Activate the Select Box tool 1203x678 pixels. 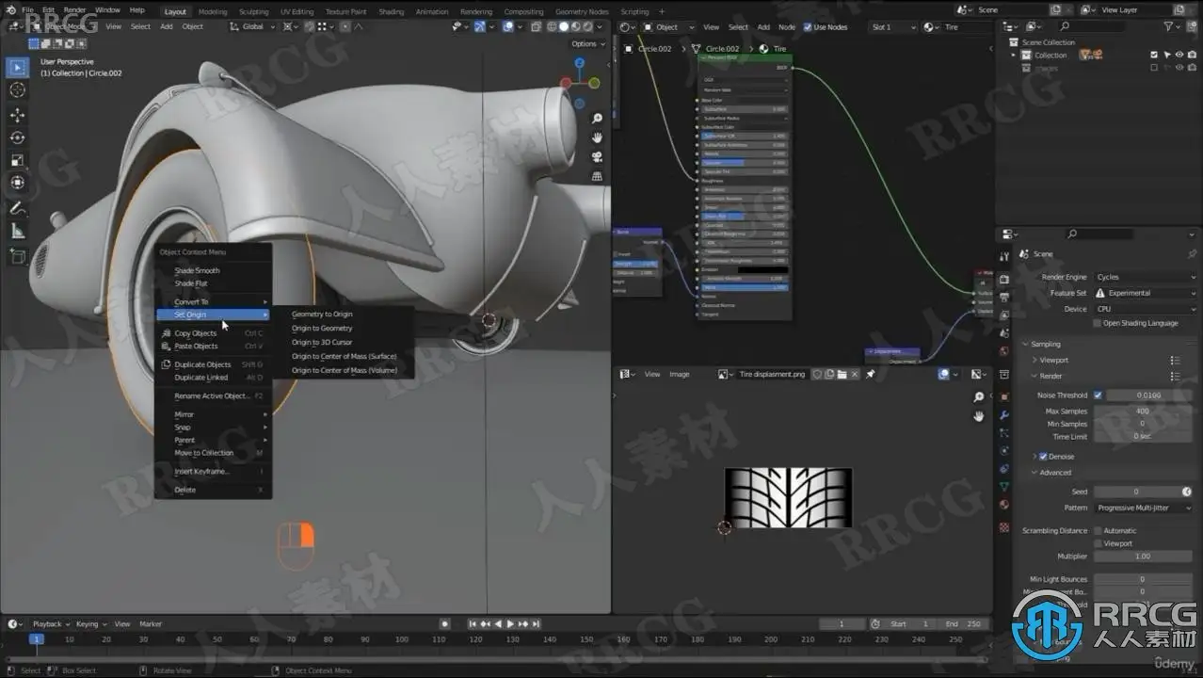(17, 68)
